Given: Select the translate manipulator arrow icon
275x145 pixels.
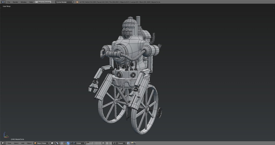Looking at the screenshot, I should click(68, 143).
